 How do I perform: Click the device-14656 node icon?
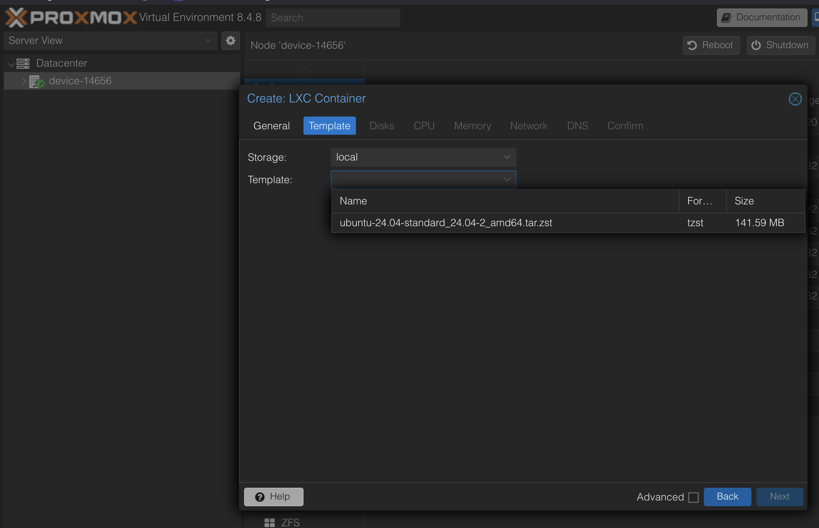click(x=36, y=81)
